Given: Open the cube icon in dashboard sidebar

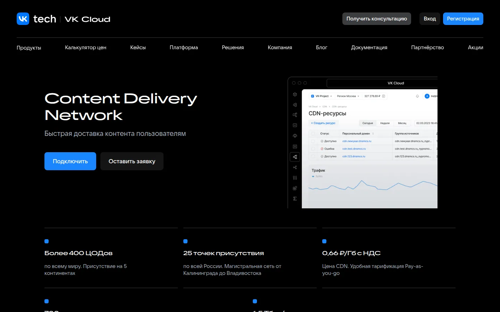Looking at the screenshot, I should coord(295,94).
